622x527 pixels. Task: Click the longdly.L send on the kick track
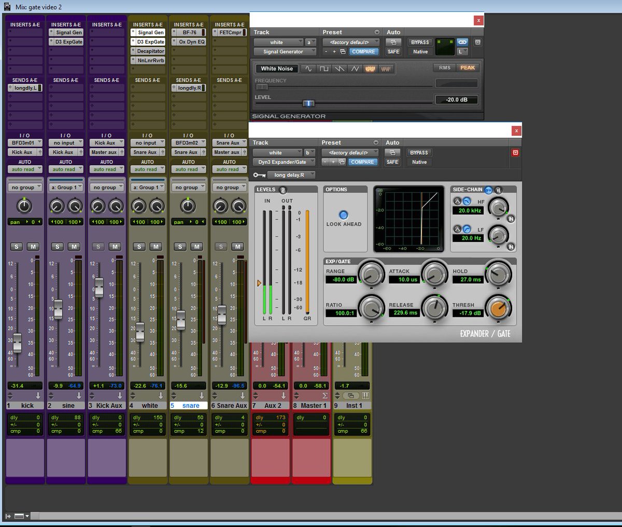coord(24,88)
